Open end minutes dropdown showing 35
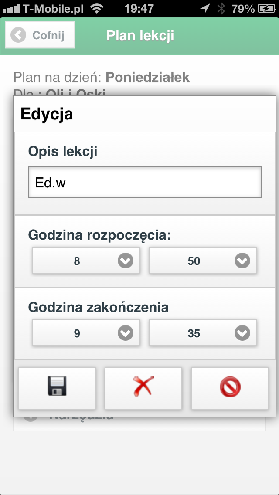279x495 pixels. (203, 333)
